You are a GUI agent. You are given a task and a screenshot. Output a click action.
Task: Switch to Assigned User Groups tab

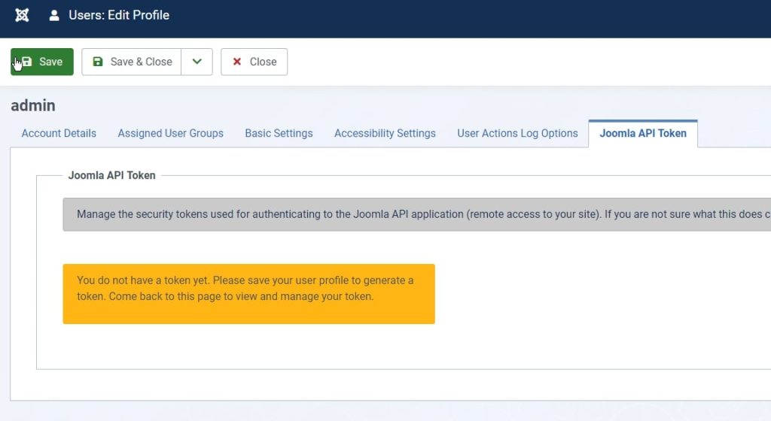tap(171, 134)
